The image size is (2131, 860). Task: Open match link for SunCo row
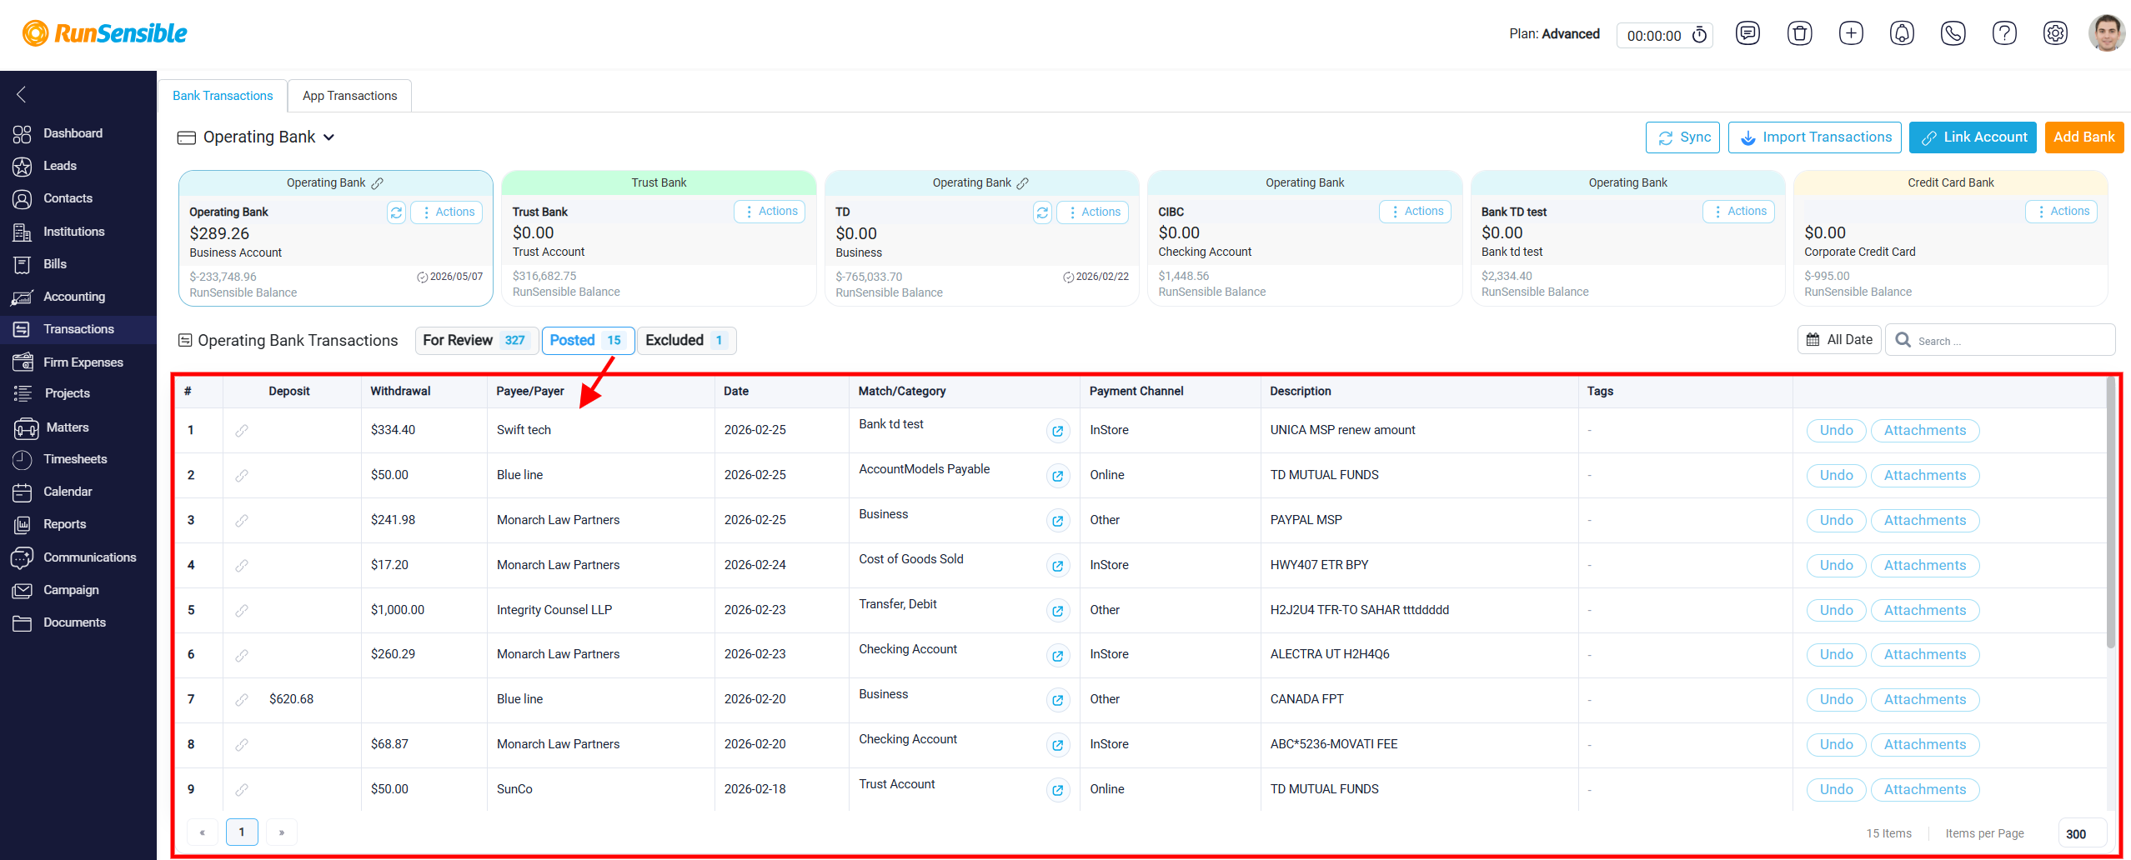(1057, 790)
